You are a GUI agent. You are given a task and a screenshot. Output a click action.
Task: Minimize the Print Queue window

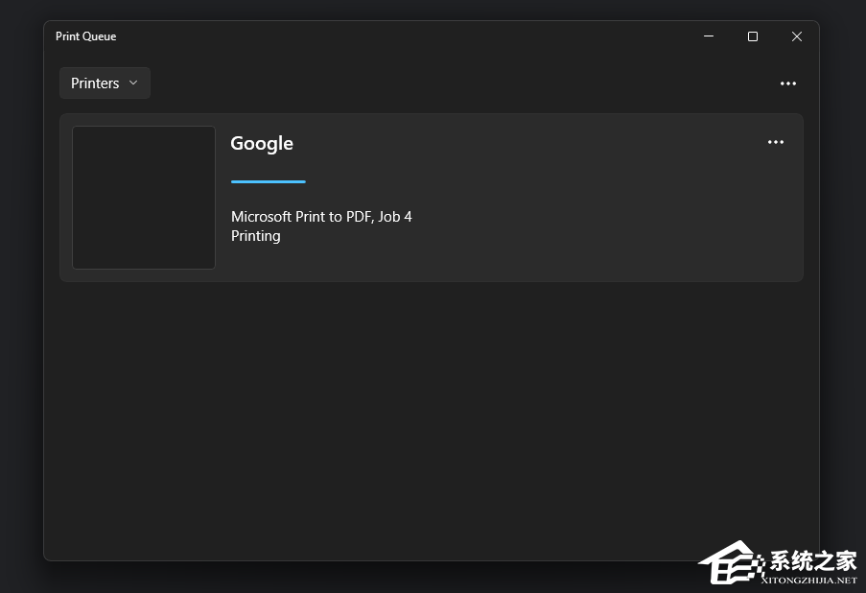click(709, 36)
